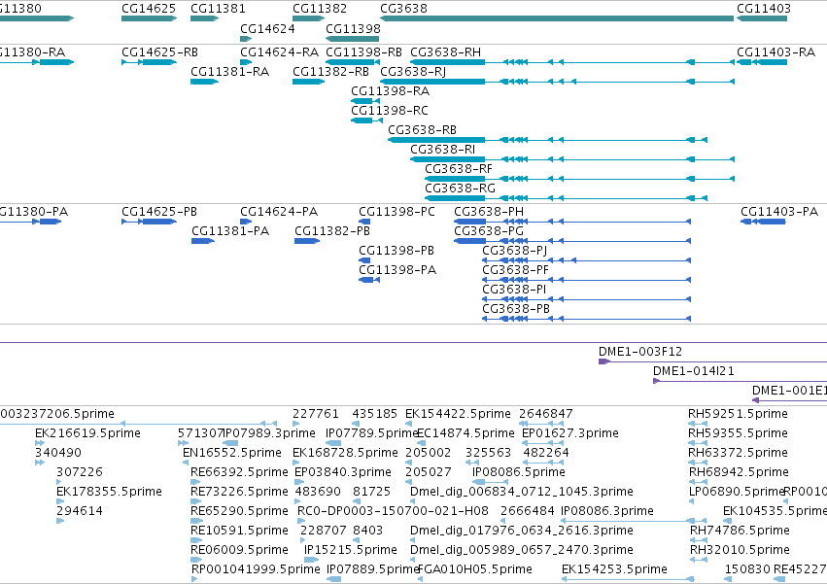Click the CG11381-PA protein label
The image size is (827, 584).
pyautogui.click(x=230, y=231)
